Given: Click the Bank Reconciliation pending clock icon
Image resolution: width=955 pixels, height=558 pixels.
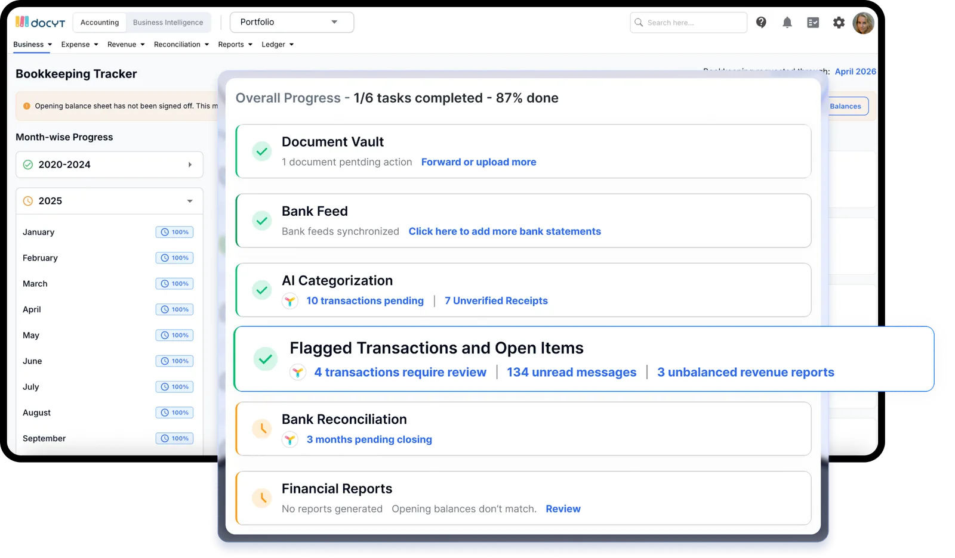Looking at the screenshot, I should point(261,429).
